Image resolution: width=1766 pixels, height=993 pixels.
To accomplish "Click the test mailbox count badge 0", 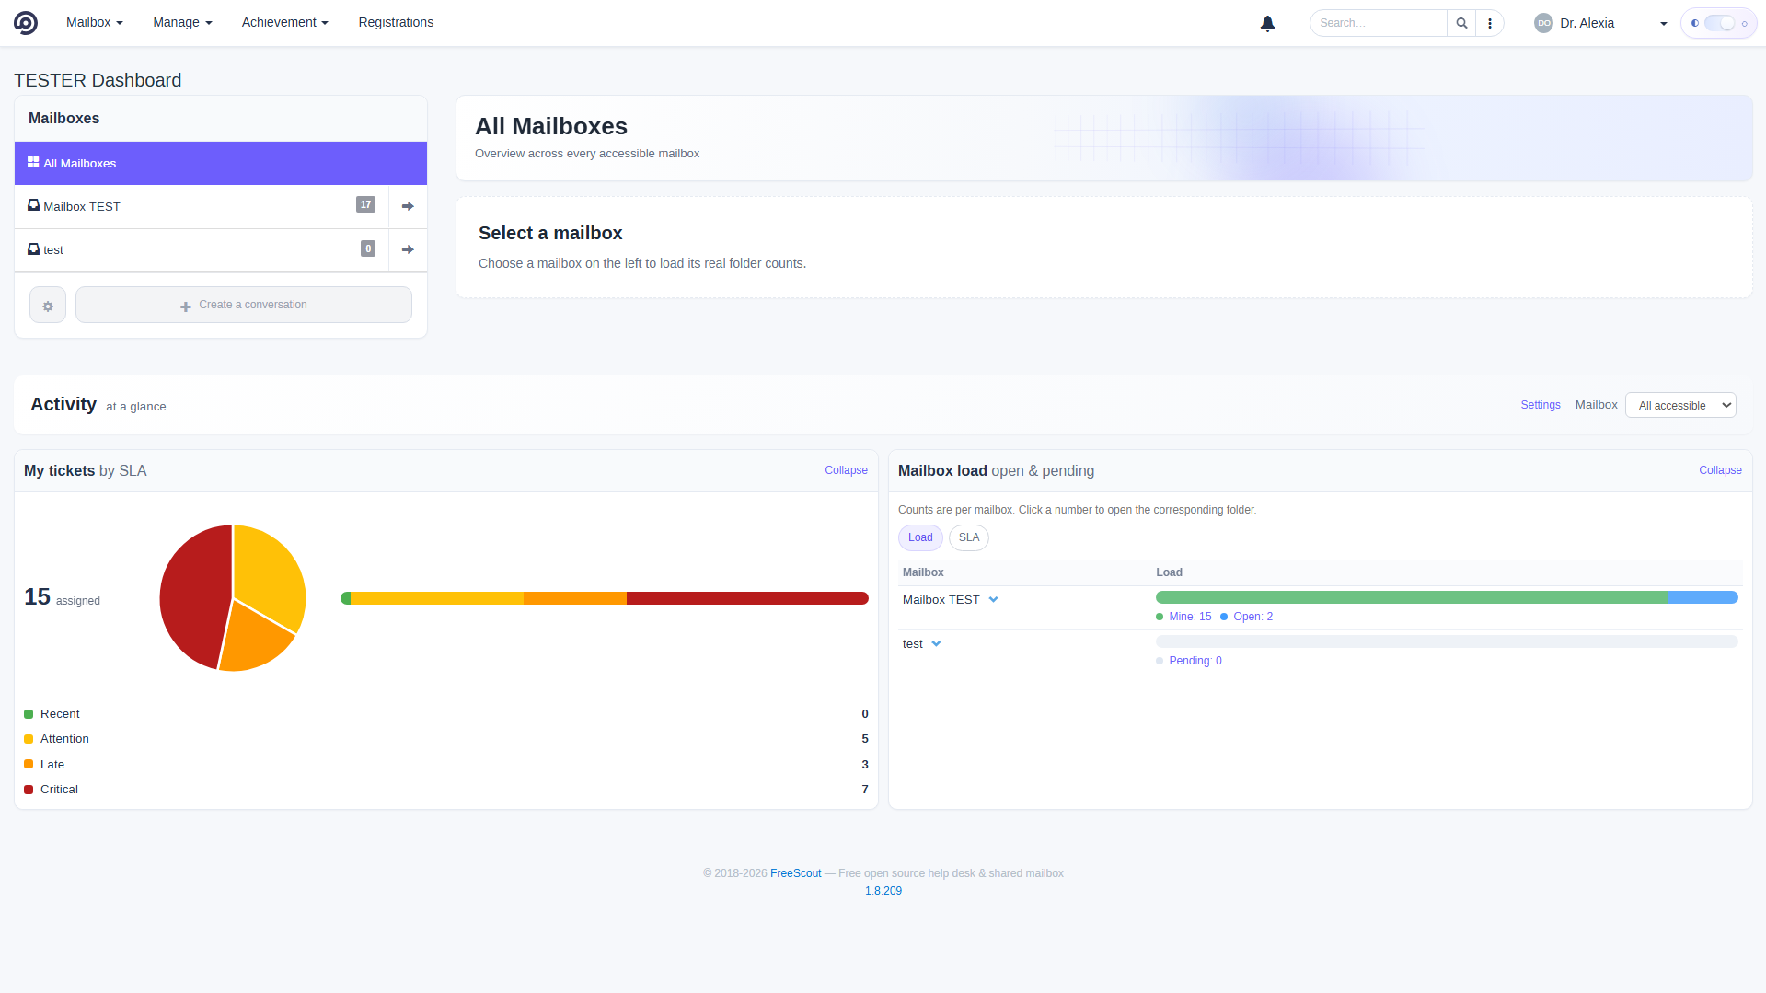I will [368, 248].
